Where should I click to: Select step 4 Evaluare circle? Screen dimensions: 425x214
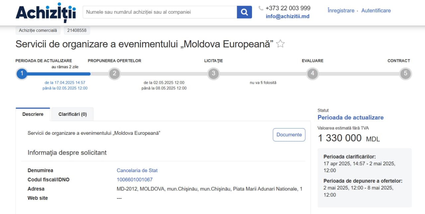[312, 74]
